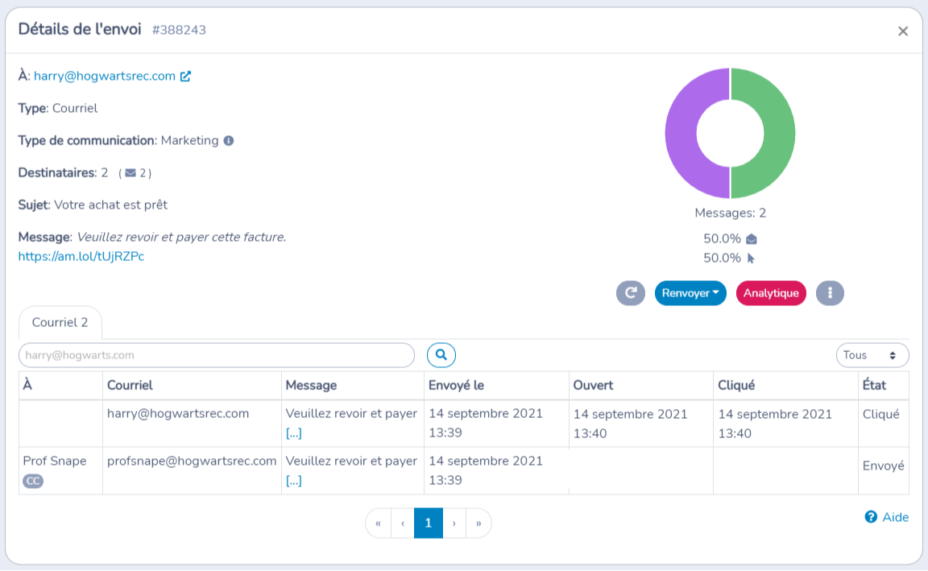Click the magnifier search button
Viewport: 928px width, 571px height.
pos(441,355)
